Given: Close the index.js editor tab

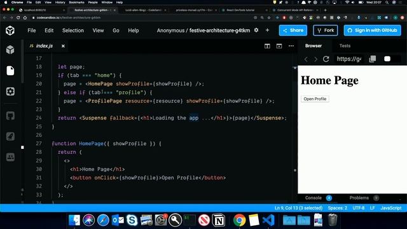Looking at the screenshot, I should pos(63,46).
